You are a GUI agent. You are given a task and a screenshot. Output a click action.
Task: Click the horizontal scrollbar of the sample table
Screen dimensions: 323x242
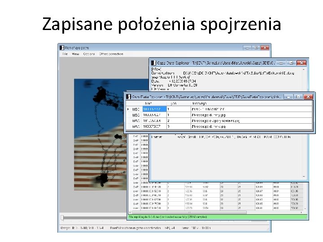pos(189,212)
